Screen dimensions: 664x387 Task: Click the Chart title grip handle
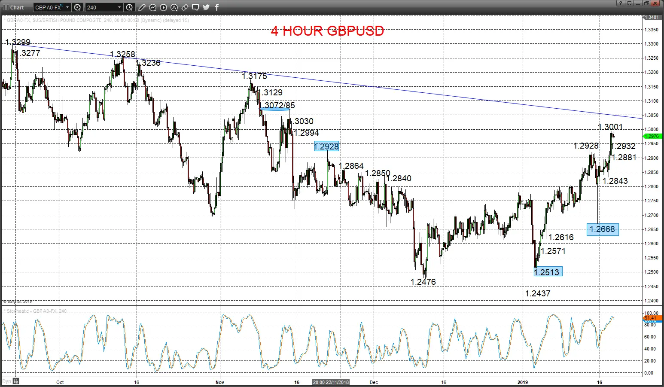(x=6, y=7)
